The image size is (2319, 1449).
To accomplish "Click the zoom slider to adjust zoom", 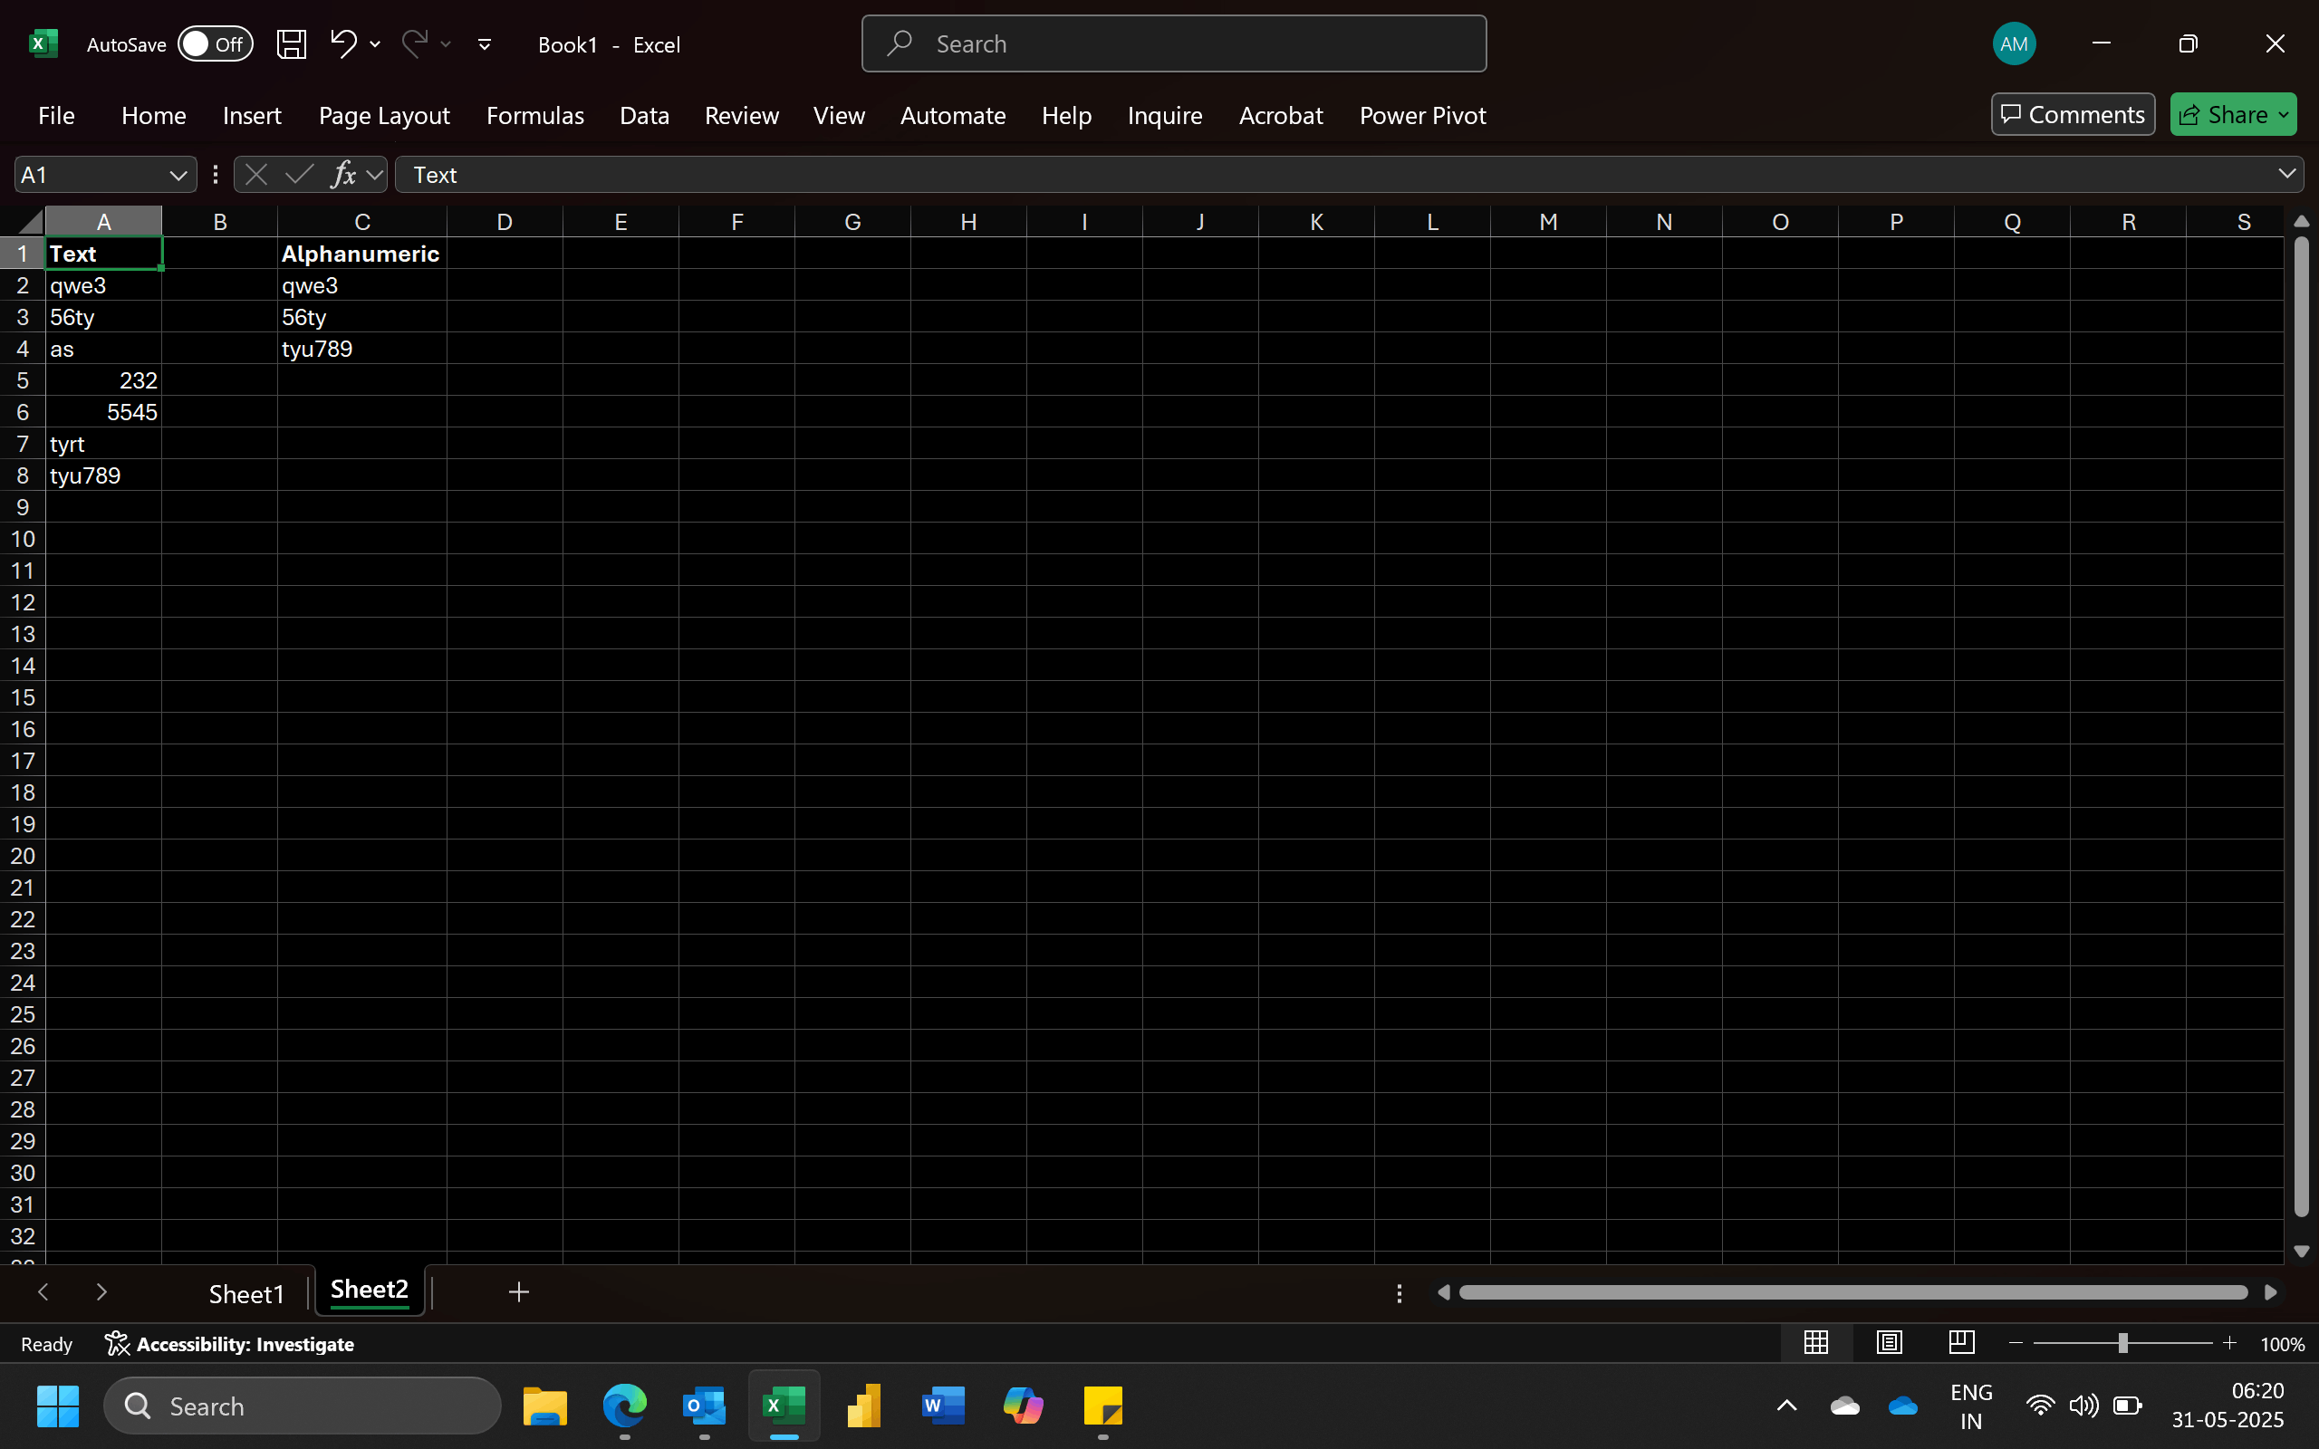I will point(2121,1341).
